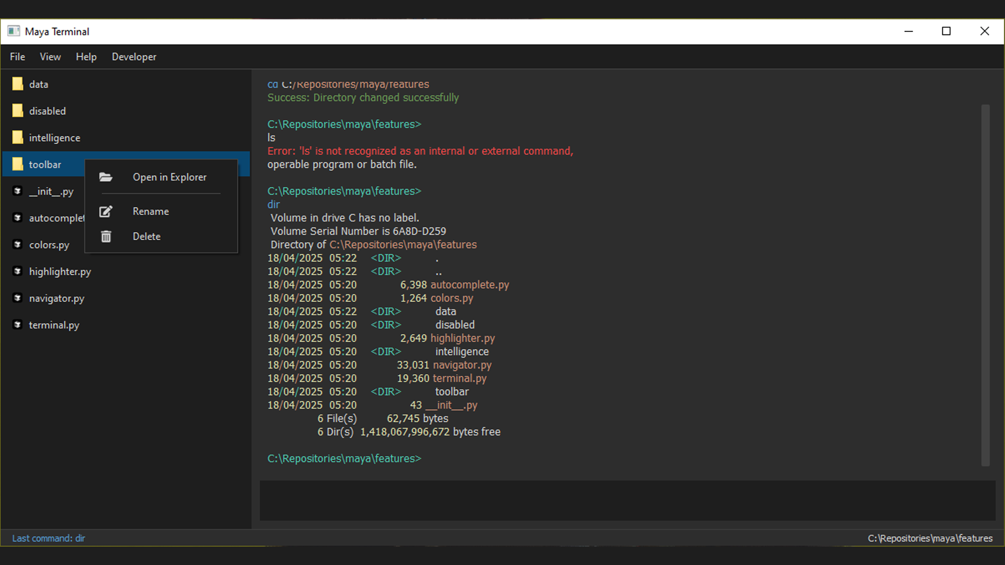
Task: Click the highlighter.py file icon
Action: [x=17, y=271]
